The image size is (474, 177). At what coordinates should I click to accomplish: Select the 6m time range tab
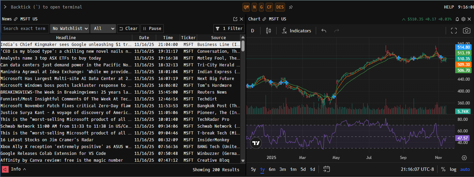tap(272, 169)
